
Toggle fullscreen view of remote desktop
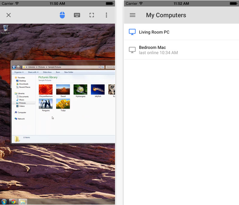pos(92,15)
